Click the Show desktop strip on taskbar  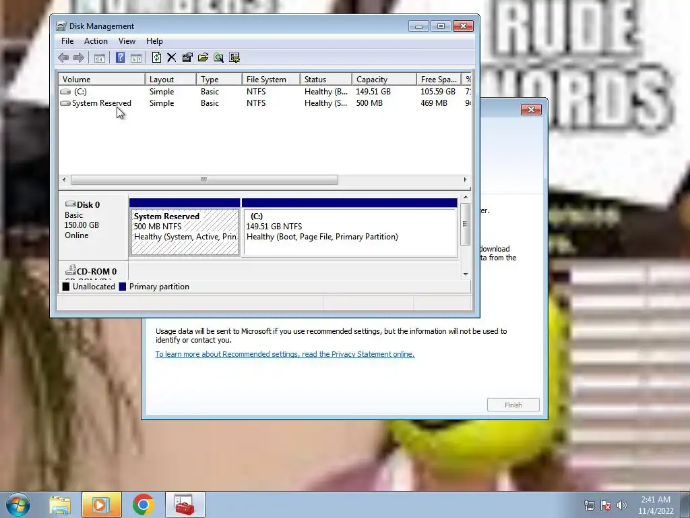(x=685, y=505)
